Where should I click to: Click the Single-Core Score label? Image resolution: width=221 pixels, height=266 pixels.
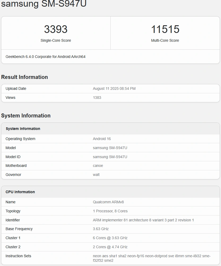(56, 40)
